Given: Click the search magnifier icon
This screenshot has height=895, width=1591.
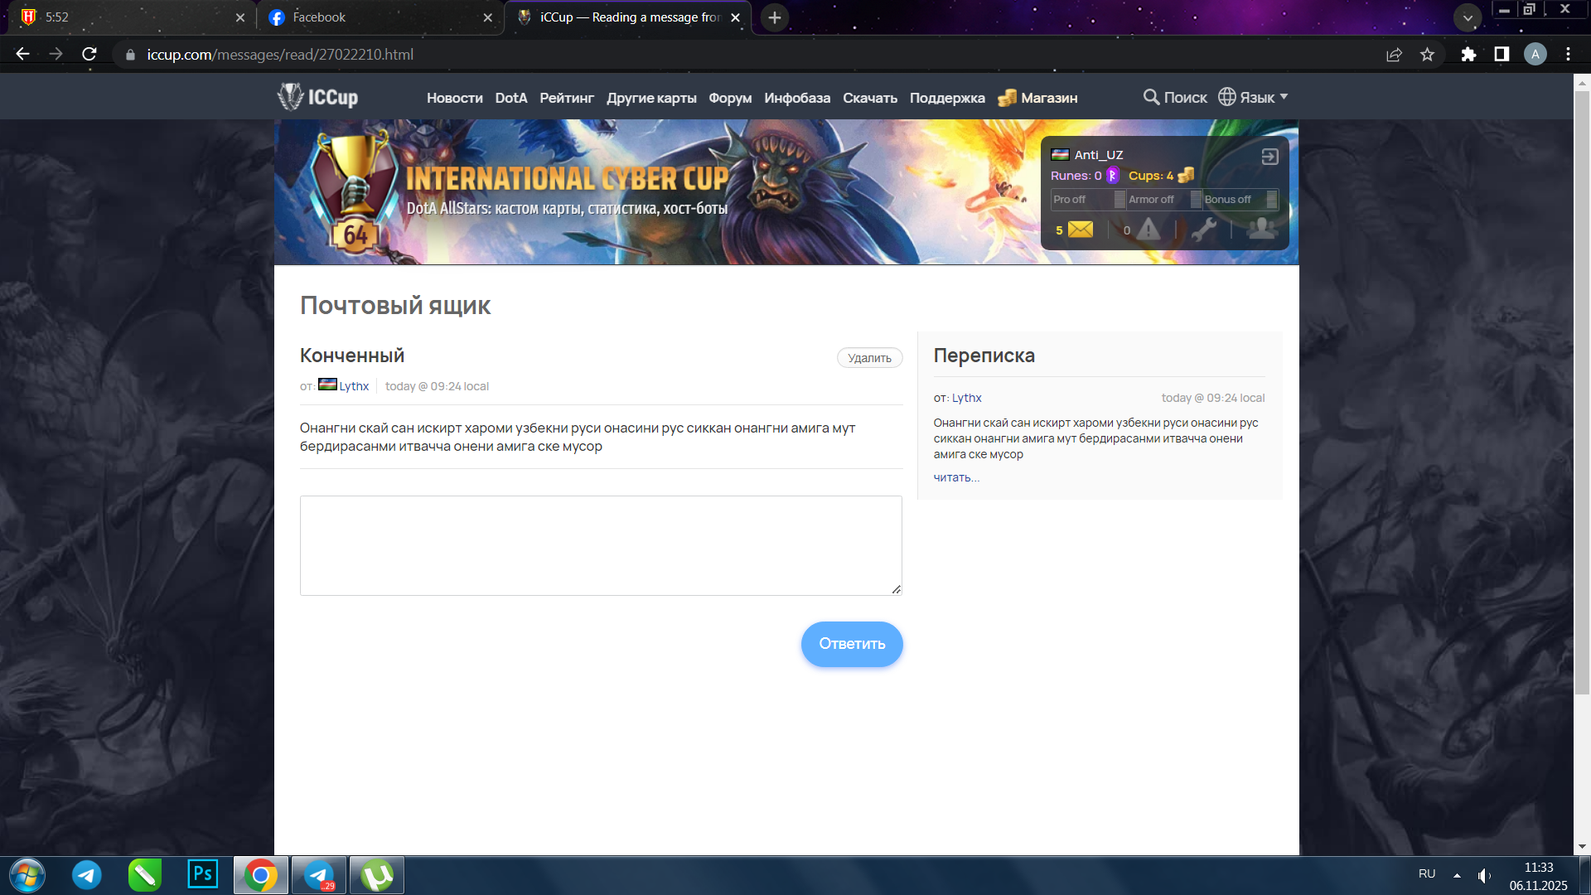Looking at the screenshot, I should click(x=1151, y=97).
